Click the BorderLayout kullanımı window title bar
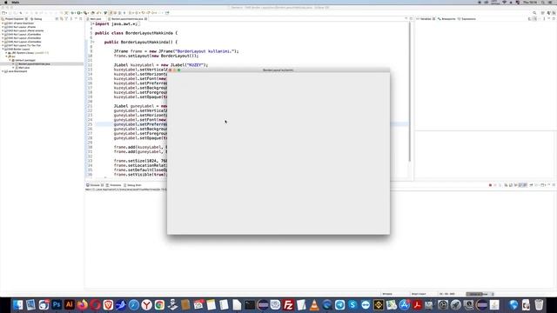Screen dimensions: 557x313 (x=278, y=70)
